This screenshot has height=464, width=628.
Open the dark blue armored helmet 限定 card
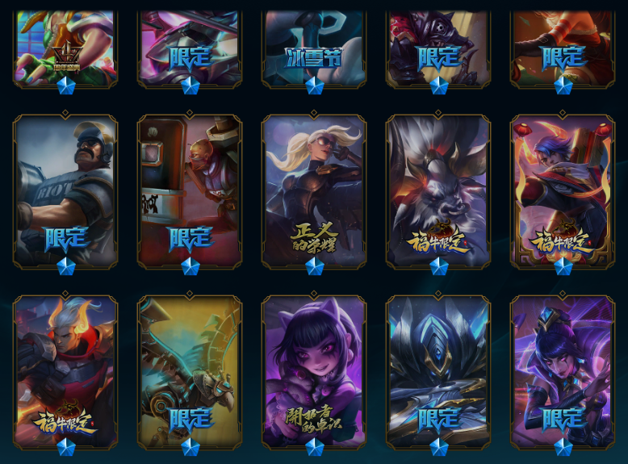click(x=438, y=372)
